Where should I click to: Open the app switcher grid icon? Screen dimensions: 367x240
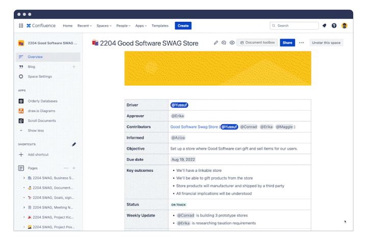tap(21, 25)
